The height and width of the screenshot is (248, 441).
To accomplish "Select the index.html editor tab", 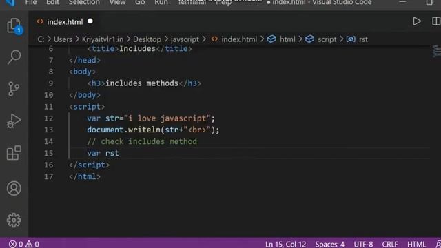I will pyautogui.click(x=65, y=21).
